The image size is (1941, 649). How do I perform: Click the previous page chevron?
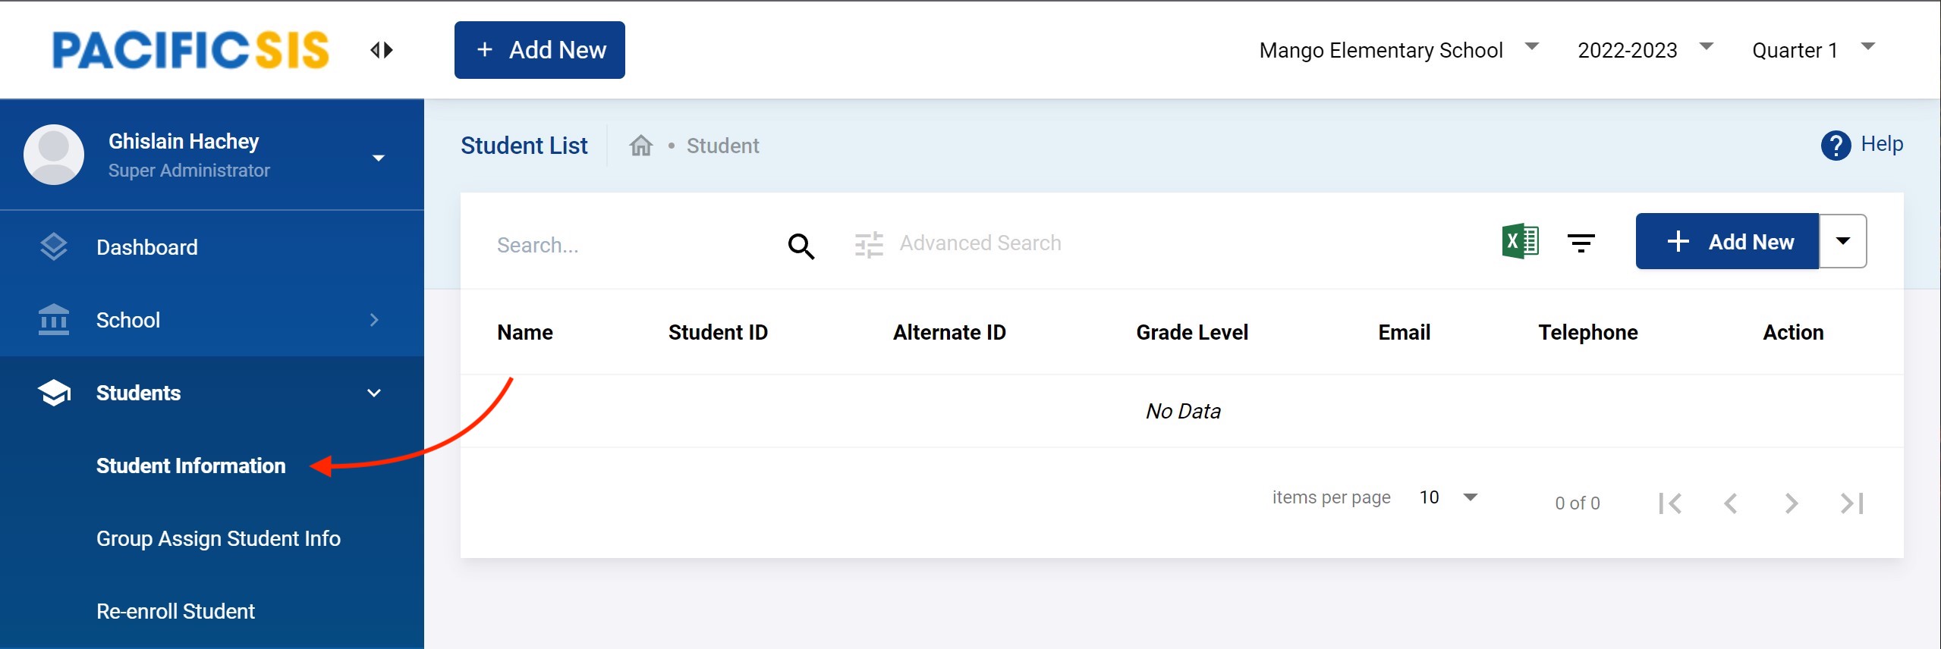click(1731, 503)
